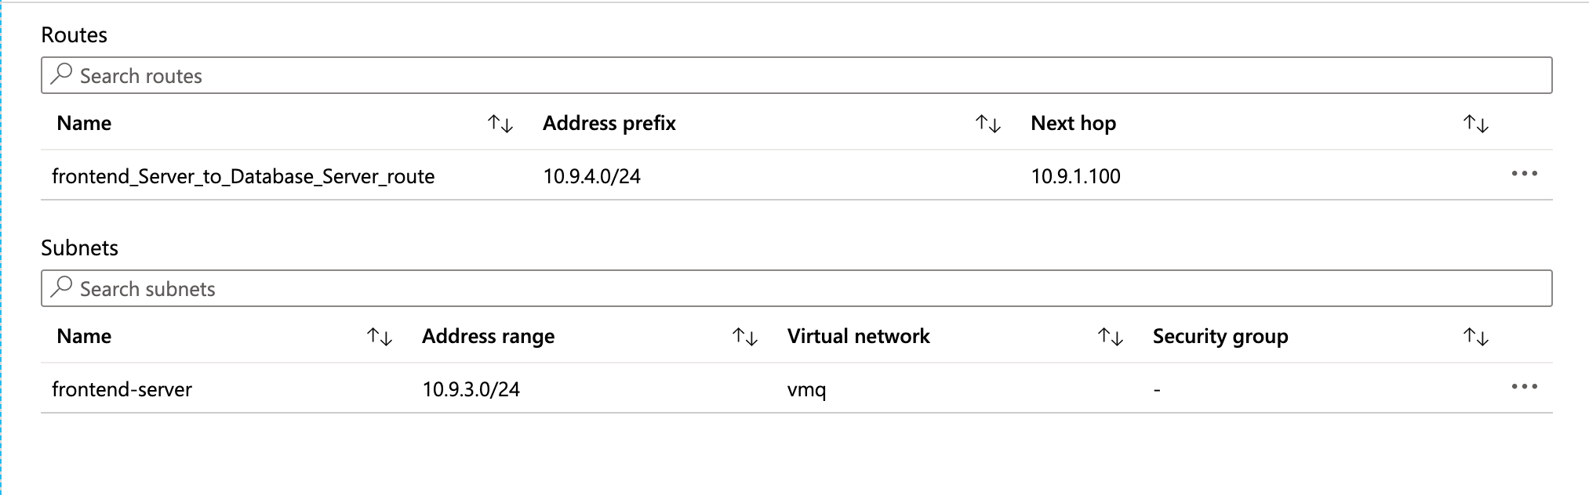Image resolution: width=1589 pixels, height=495 pixels.
Task: Sort subnets by Name column arrows
Action: [x=380, y=337]
